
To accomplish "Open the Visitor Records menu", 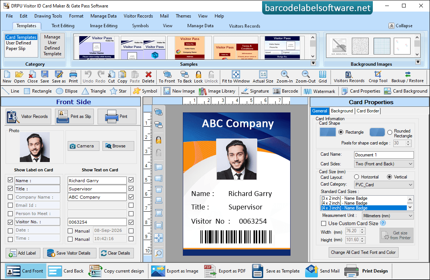I will (138, 16).
